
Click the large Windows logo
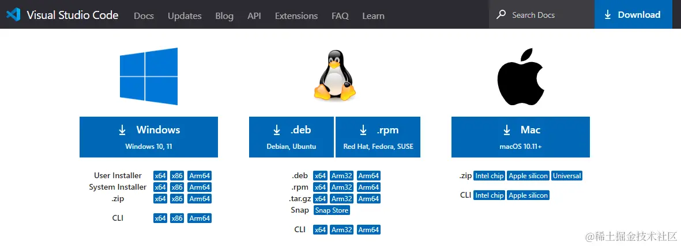149,76
